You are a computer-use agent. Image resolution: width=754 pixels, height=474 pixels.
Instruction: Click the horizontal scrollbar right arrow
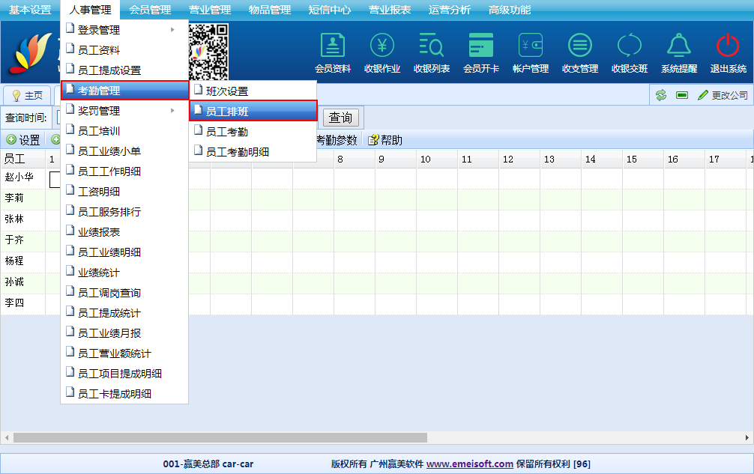747,437
